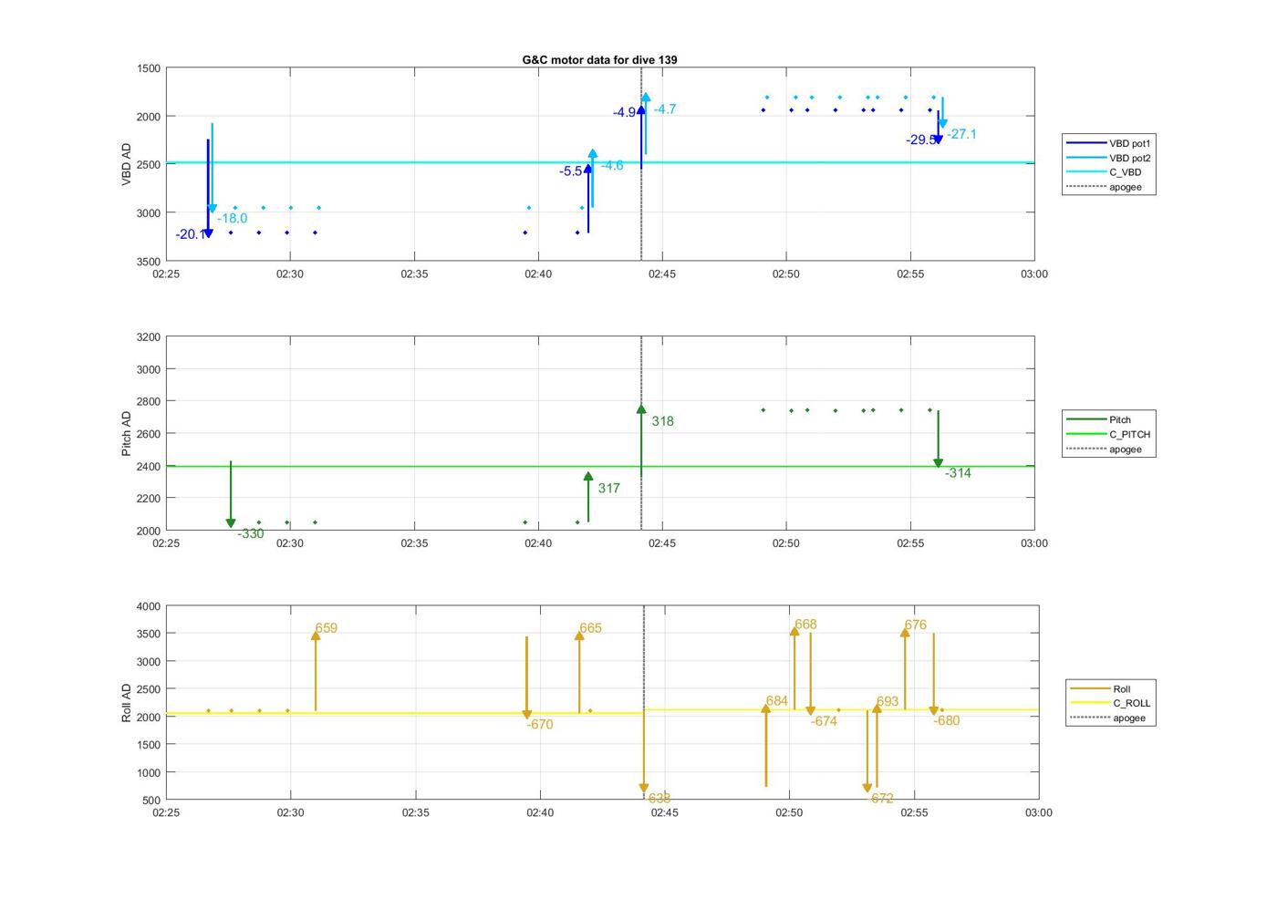Click the -680 roll move annotation
The image size is (1277, 899).
click(x=947, y=720)
